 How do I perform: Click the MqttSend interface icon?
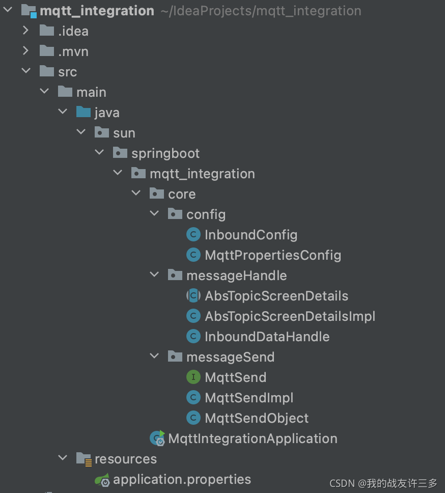tap(193, 377)
